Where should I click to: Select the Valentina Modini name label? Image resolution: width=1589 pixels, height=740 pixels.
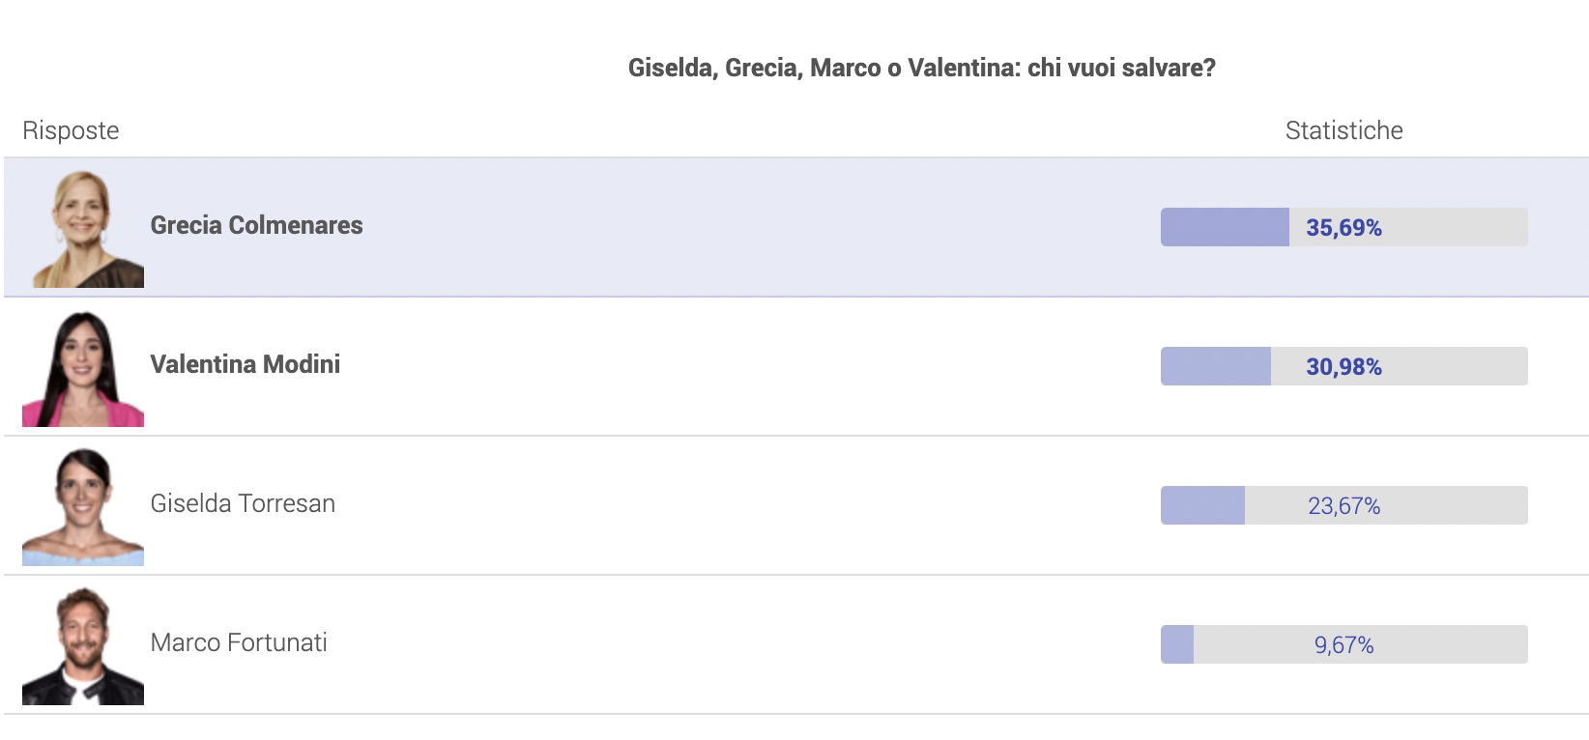[245, 364]
